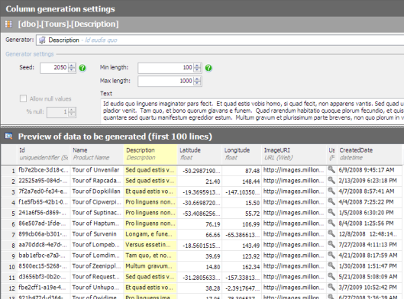
Task: Click the preview panel icon in header
Action: click(x=8, y=136)
